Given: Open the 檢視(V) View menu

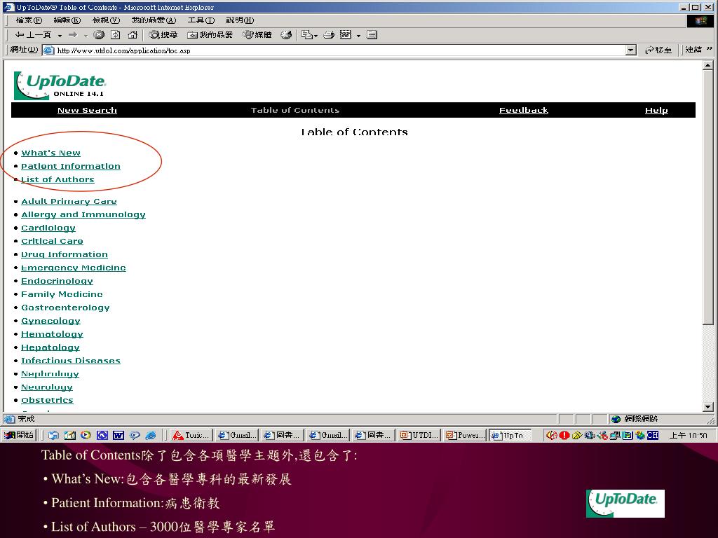Looking at the screenshot, I should coord(106,20).
